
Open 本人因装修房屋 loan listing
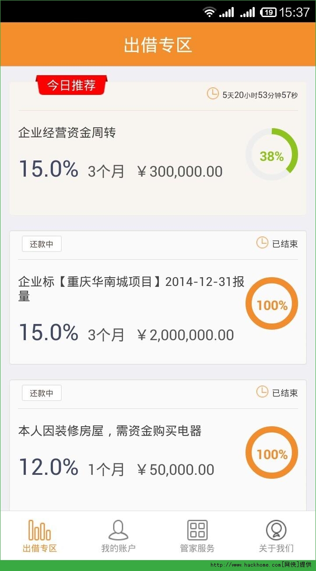(110, 431)
